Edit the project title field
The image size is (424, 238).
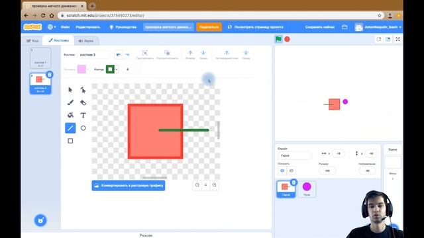click(168, 27)
